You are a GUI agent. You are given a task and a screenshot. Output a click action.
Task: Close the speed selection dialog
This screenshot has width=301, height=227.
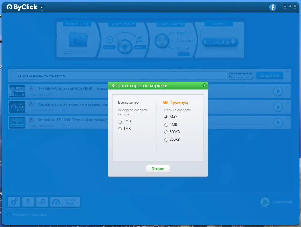[x=204, y=85]
